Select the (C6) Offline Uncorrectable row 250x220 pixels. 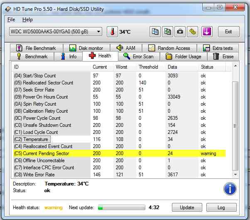120,161
